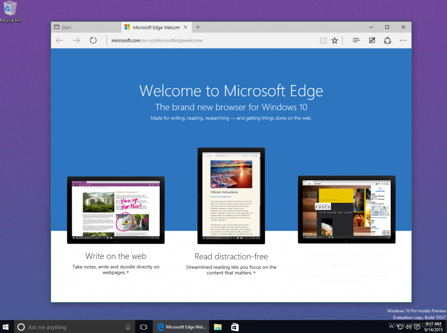447x333 pixels.
Task: Open the Share icon in toolbar
Action: click(388, 40)
